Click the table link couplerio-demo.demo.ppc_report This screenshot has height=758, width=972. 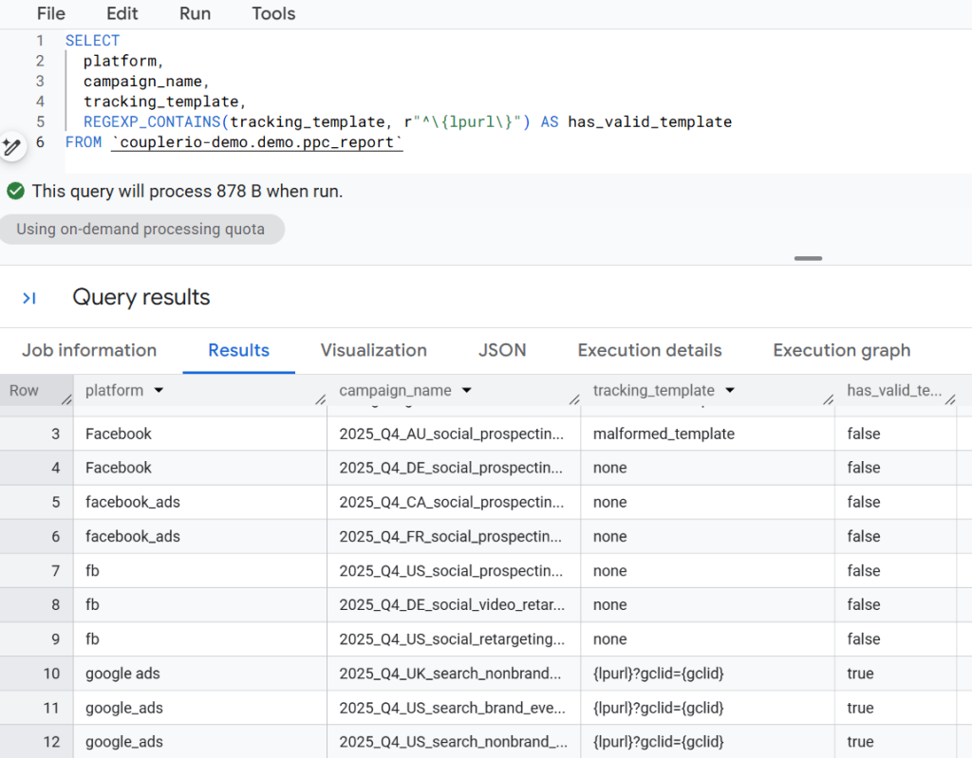coord(256,142)
